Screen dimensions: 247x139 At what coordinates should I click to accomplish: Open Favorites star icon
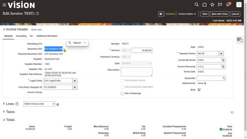click(x=212, y=5)
